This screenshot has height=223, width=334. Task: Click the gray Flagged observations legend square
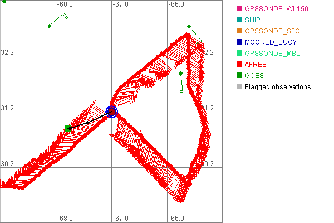pos(239,87)
